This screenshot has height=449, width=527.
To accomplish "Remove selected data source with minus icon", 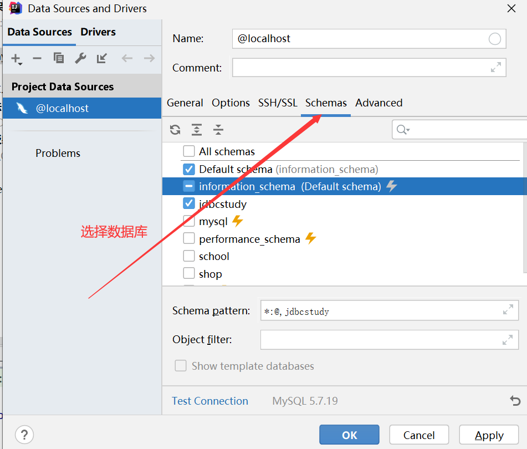I will 37,58.
